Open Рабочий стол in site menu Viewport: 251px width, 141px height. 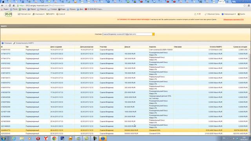24,14
